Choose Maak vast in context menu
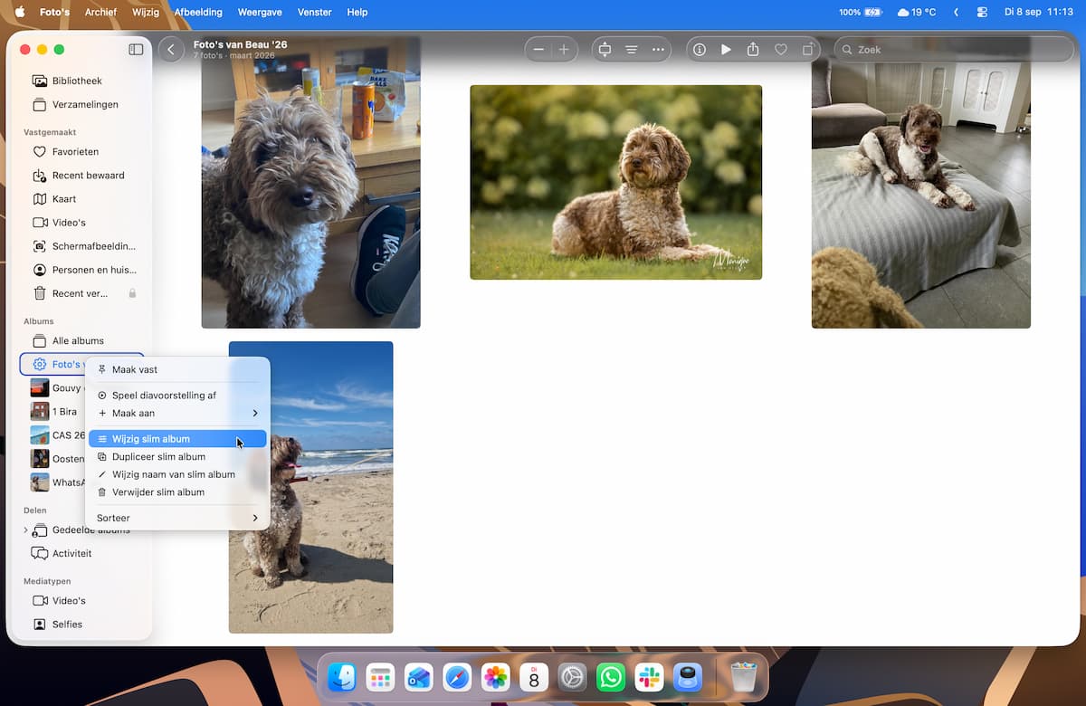Screen dimensions: 1086x706 click(177, 369)
